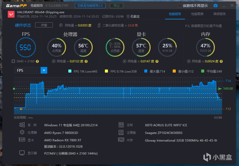Open the FPS chart metric dropdown arrow

coord(44,70)
